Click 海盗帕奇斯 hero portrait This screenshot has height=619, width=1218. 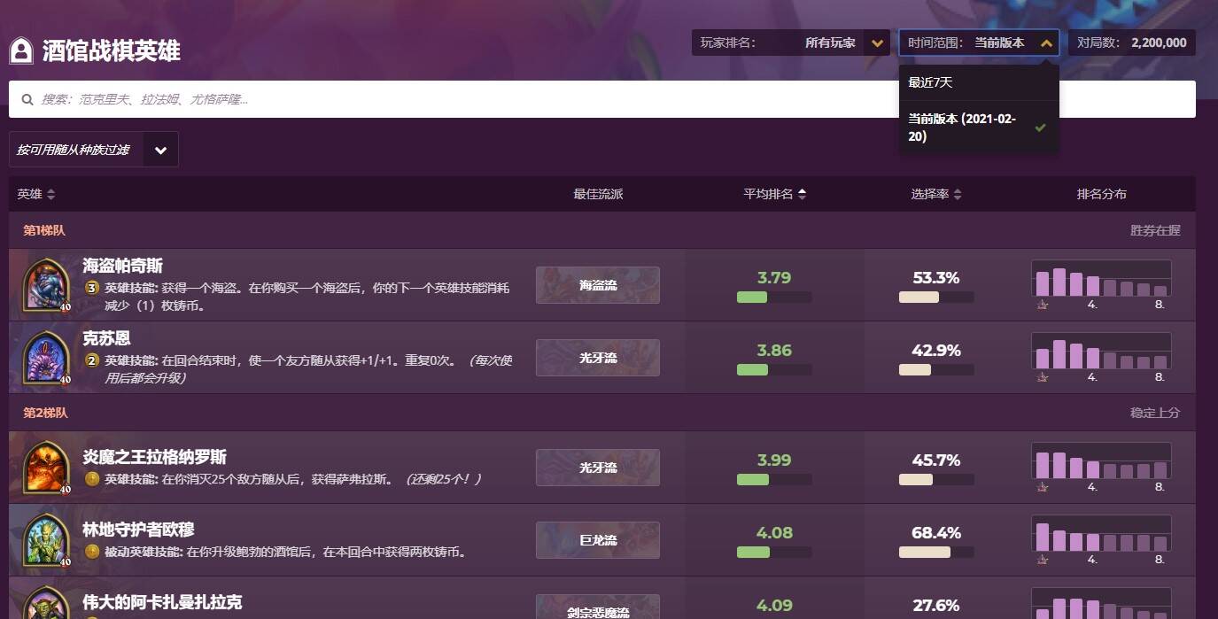[46, 284]
